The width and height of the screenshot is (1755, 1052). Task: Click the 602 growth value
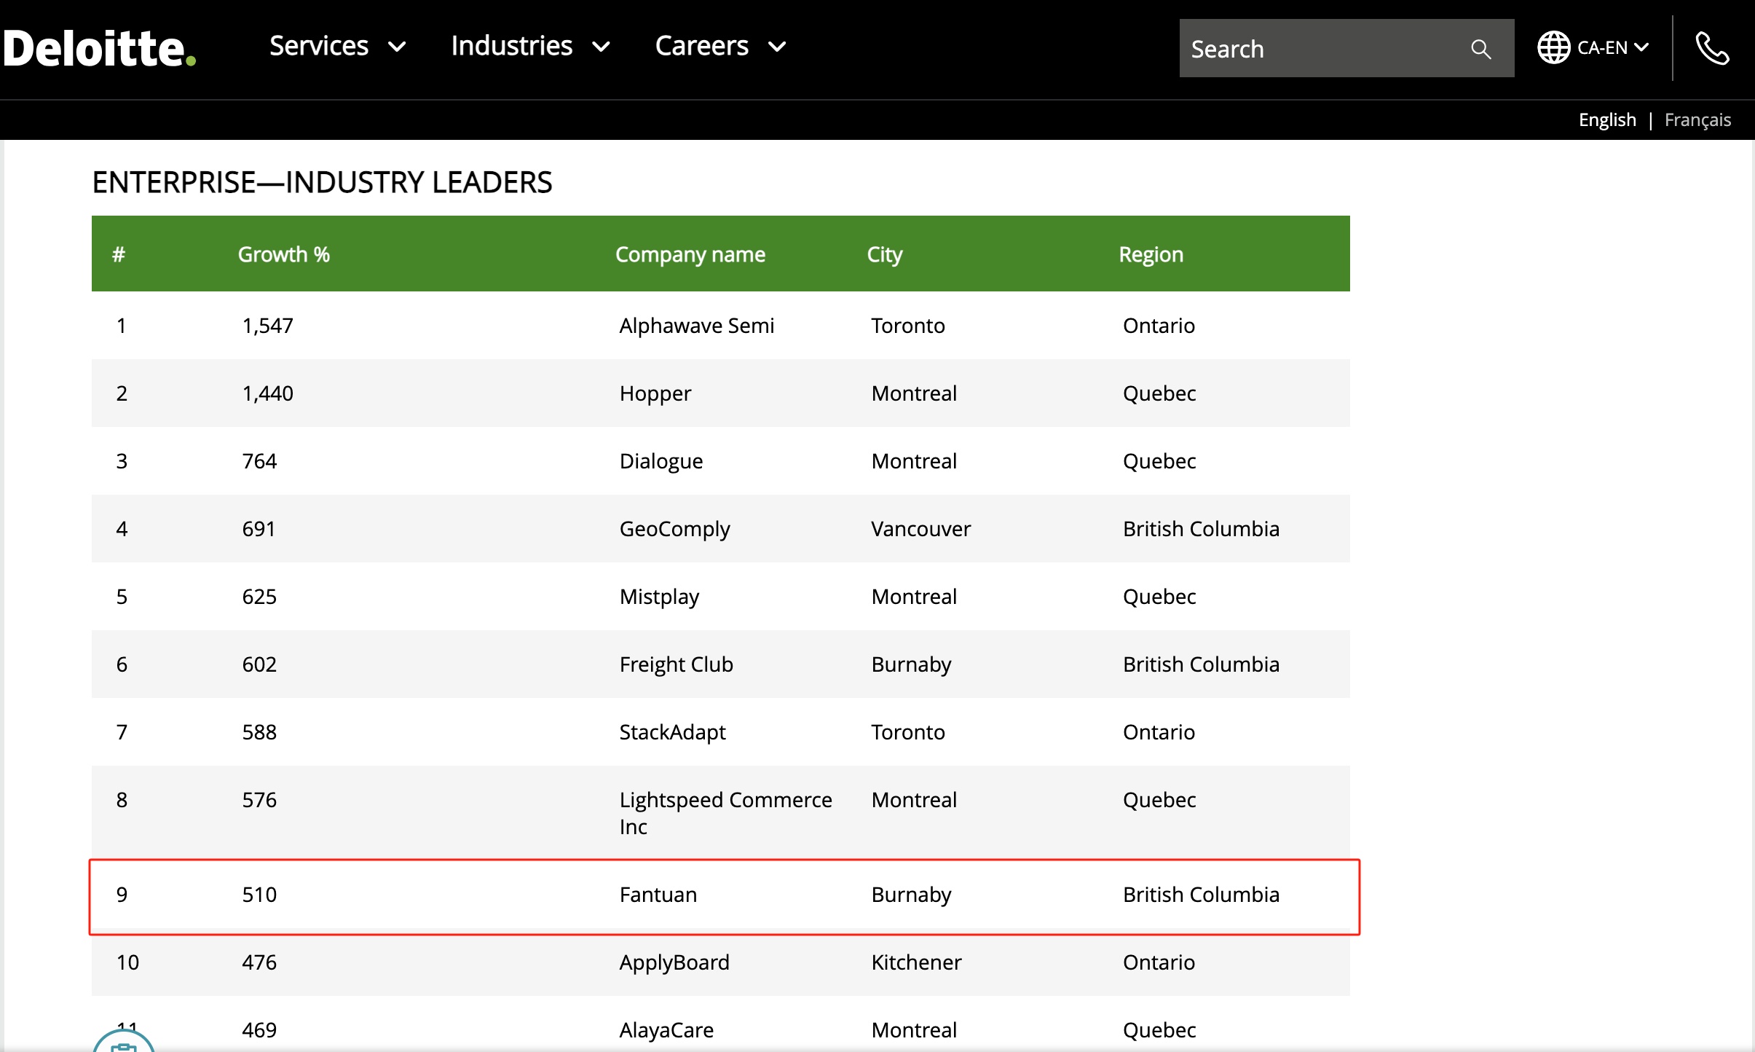pos(259,664)
